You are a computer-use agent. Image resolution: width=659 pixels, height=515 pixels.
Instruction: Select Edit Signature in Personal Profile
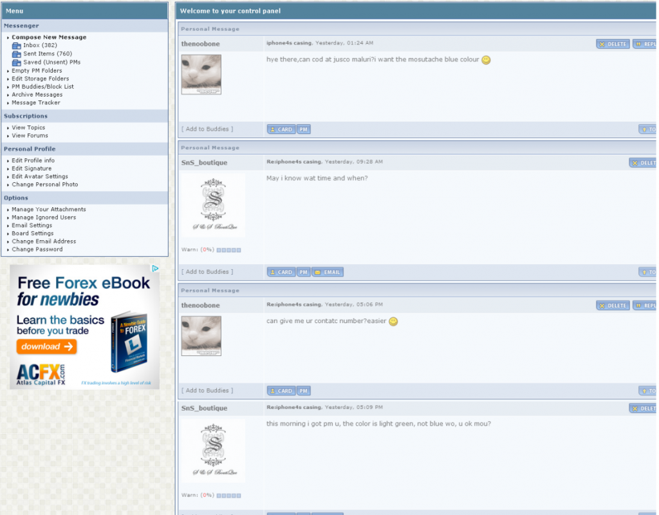(x=32, y=169)
